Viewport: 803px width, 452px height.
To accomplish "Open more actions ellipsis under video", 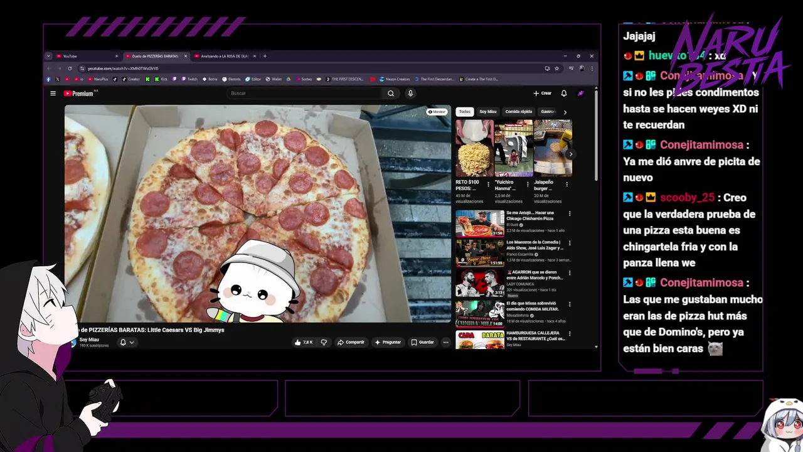I will 445,342.
